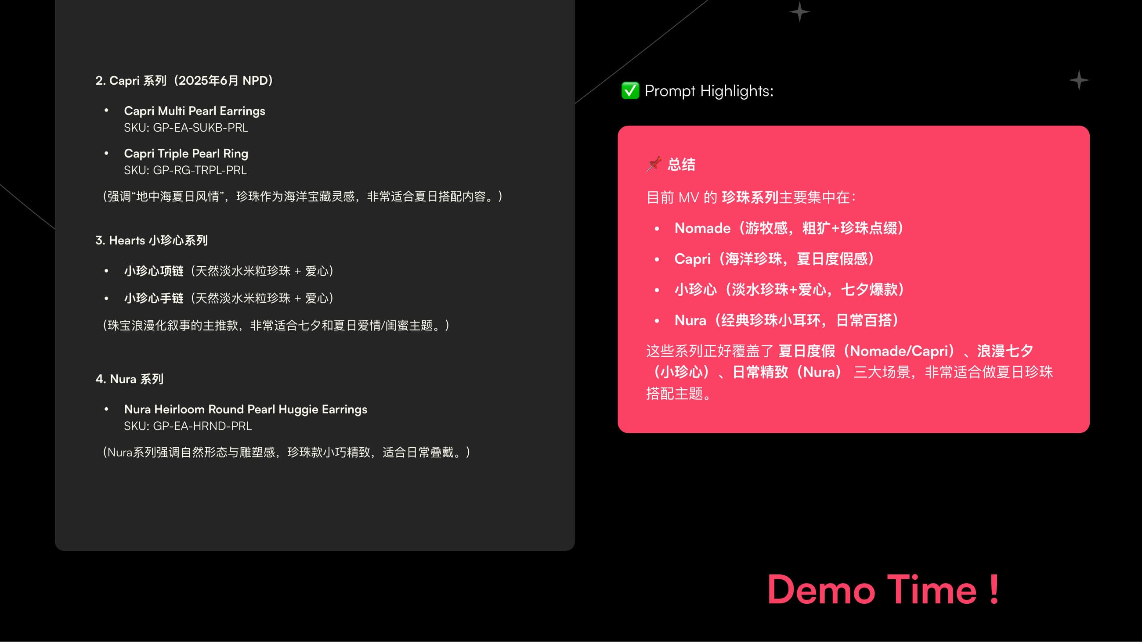
Task: Select the Capri Triple Pearl Ring entry
Action: (x=186, y=153)
